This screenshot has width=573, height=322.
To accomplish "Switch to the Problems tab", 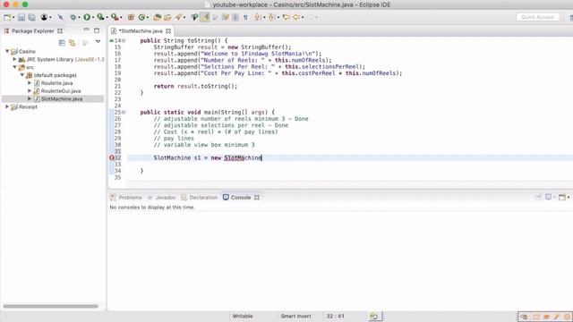I will (126, 197).
